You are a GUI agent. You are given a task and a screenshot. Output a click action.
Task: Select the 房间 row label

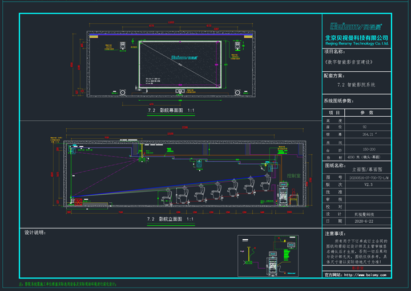tap(334, 142)
